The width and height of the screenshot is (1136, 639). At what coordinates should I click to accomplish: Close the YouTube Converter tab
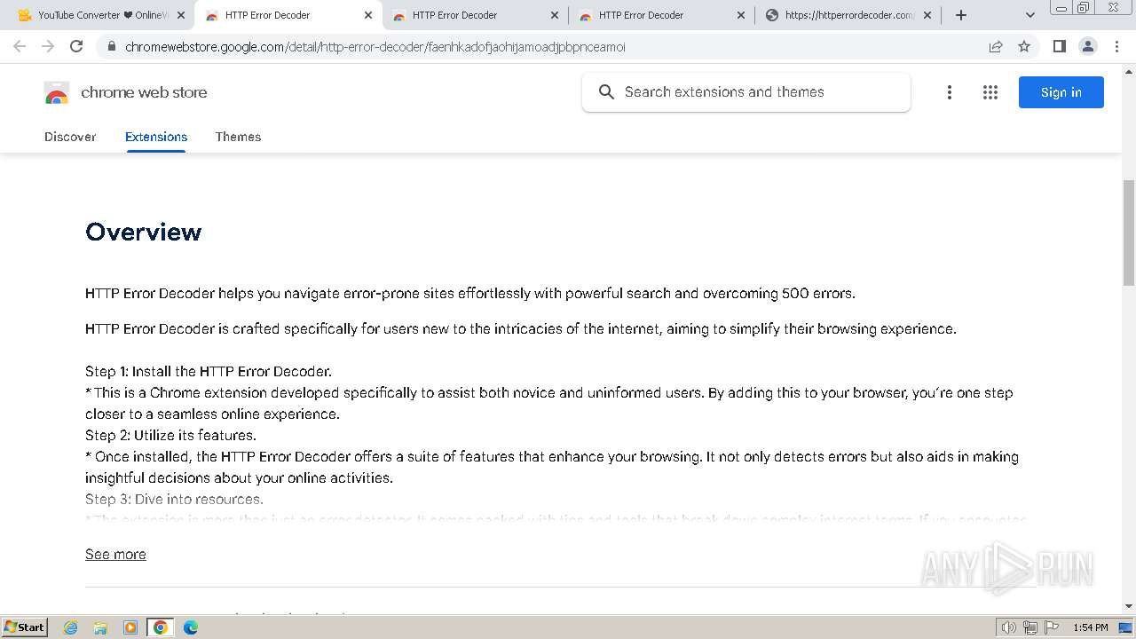pos(181,15)
